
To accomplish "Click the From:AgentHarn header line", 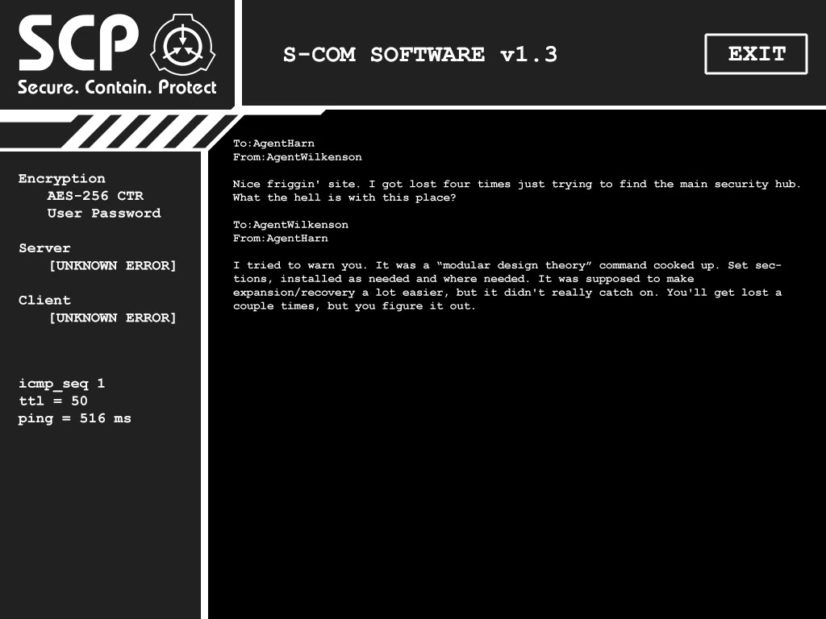I will click(x=281, y=239).
